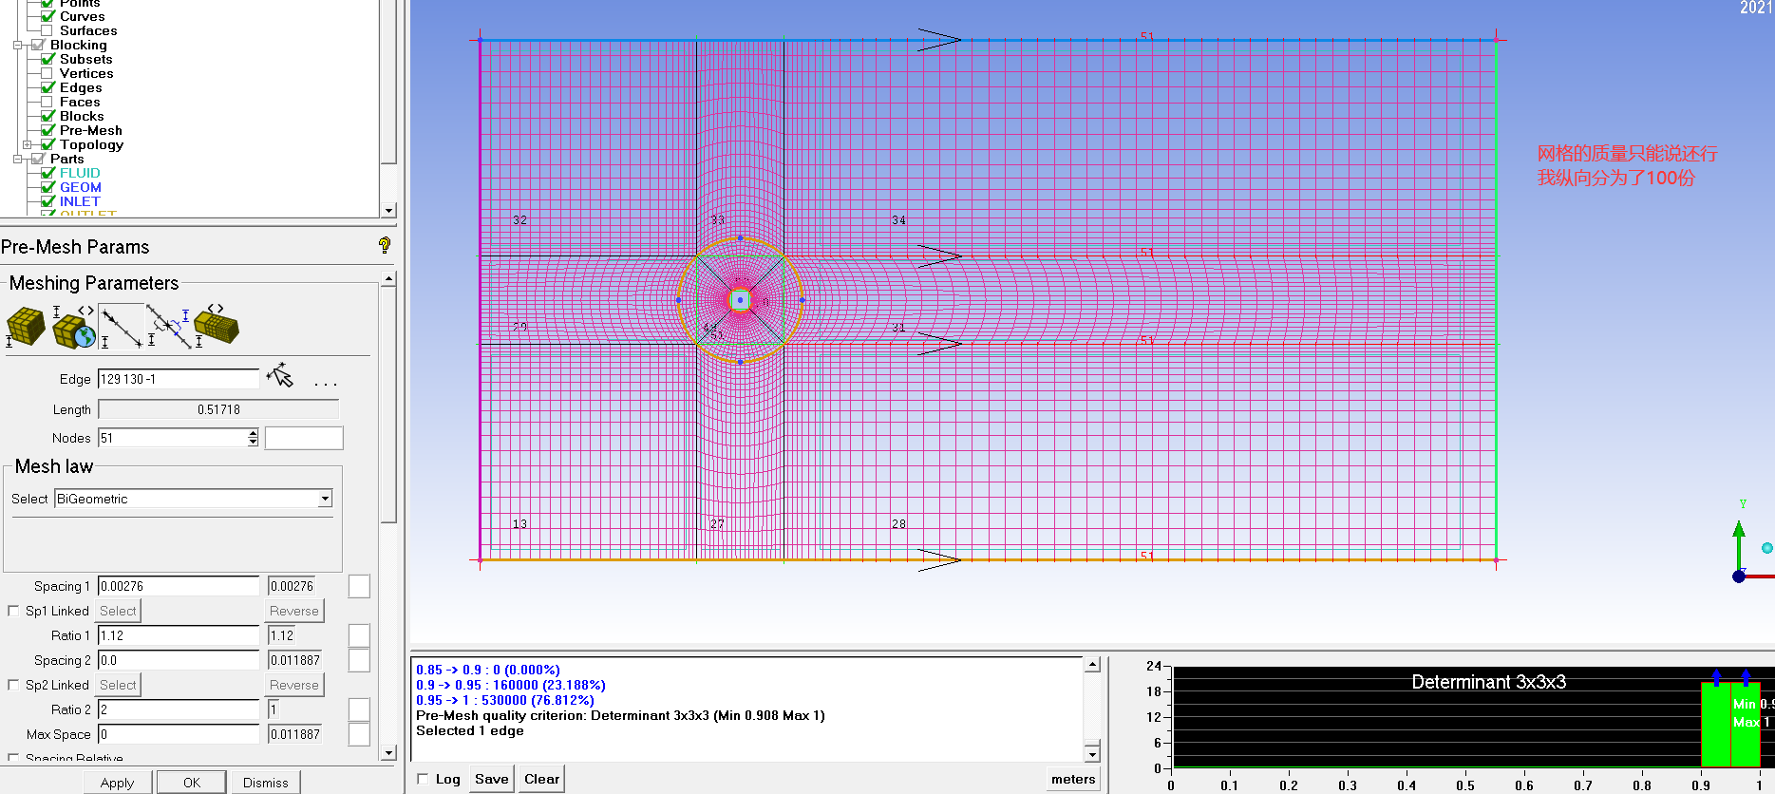
Task: Select the FLUID part in tree
Action: (80, 173)
